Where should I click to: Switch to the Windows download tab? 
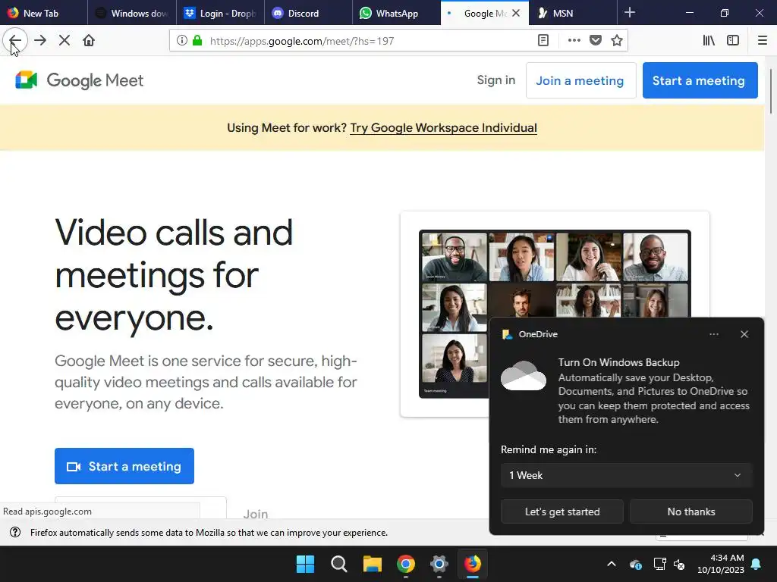[132, 13]
